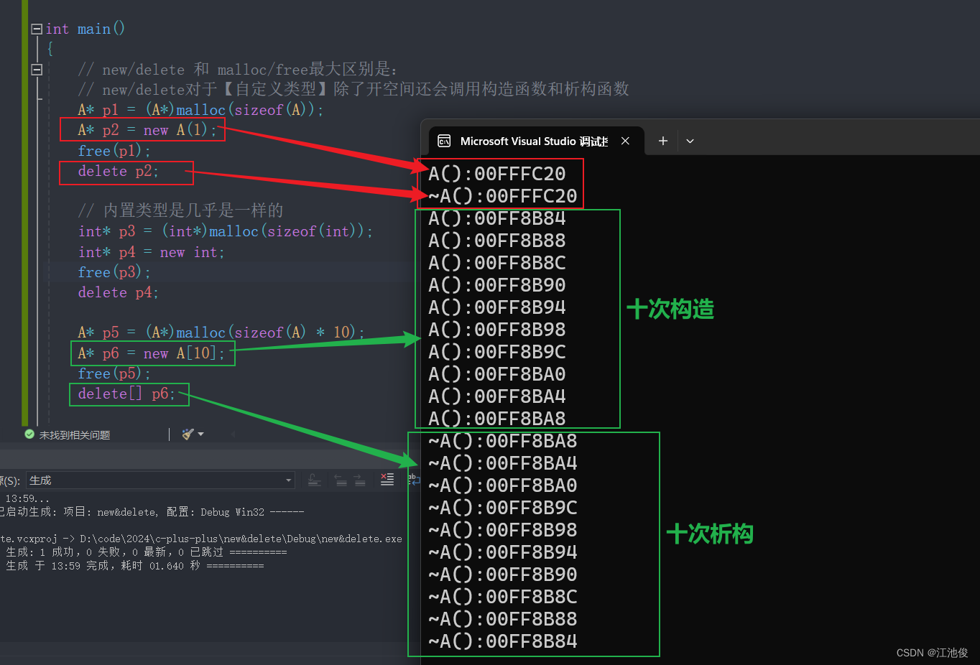Toggle word wrap in output window
The height and width of the screenshot is (665, 980).
coord(414,480)
